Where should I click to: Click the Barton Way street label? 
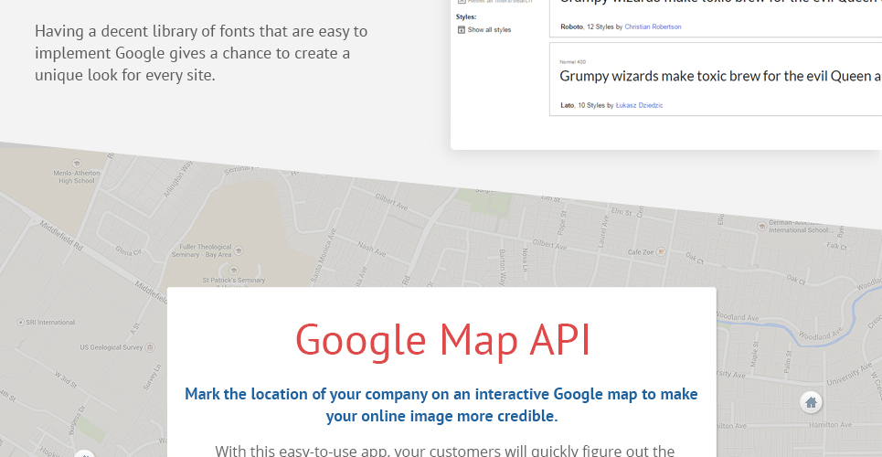(503, 268)
